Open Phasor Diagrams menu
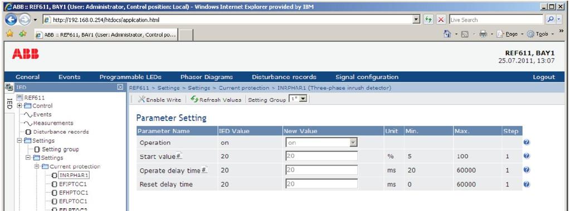Image resolution: width=570 pixels, height=211 pixels. [207, 77]
